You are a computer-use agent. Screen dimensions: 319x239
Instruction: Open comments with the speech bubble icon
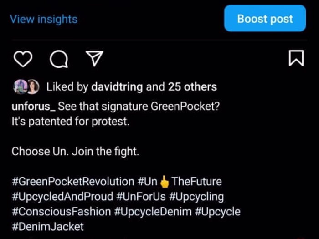(58, 59)
